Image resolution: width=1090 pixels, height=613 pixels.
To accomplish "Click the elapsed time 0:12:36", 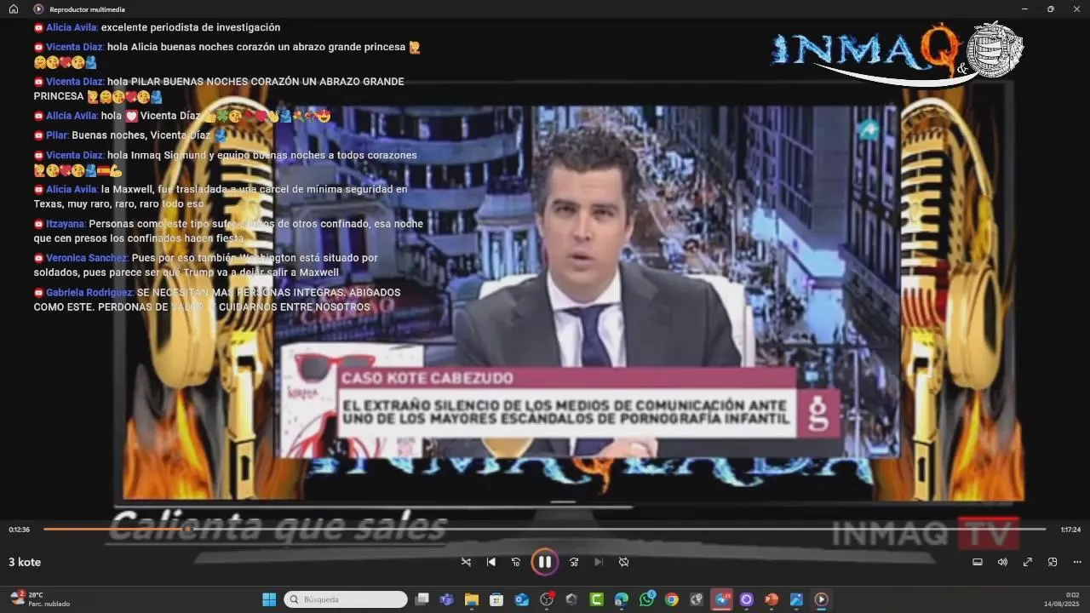I will [x=20, y=530].
